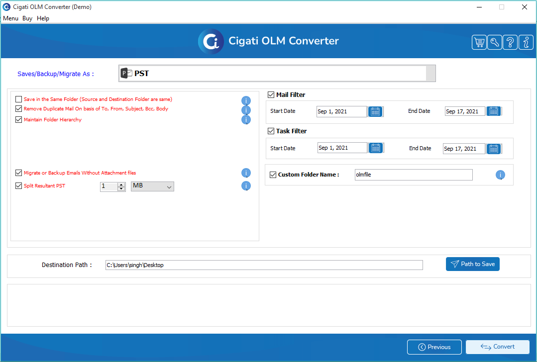Uncheck Split Resultant PST checkbox
This screenshot has height=362, width=537.
[19, 186]
